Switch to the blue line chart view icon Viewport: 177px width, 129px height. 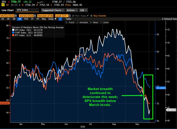[60, 19]
